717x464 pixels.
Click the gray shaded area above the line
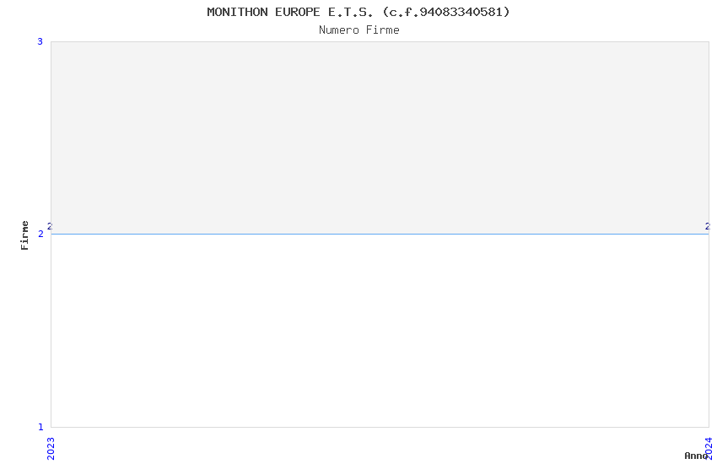[x=380, y=138]
